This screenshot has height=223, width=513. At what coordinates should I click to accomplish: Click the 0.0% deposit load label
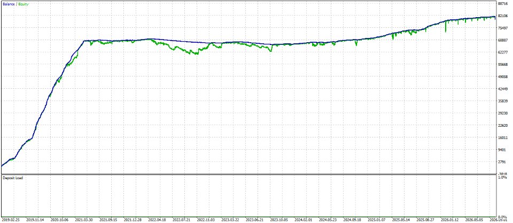click(502, 217)
